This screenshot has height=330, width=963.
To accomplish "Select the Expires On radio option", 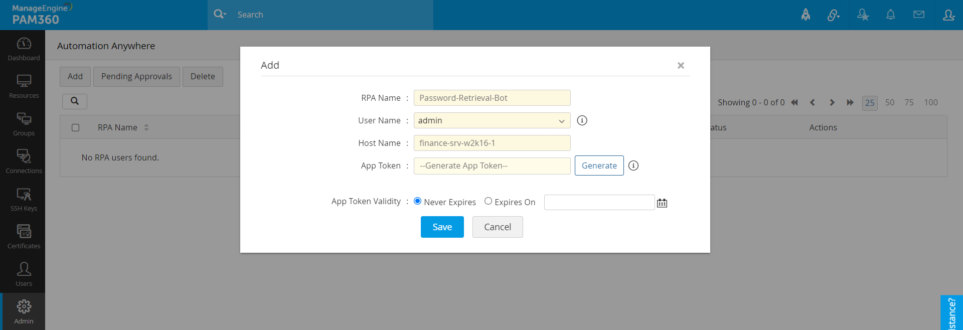I will tap(488, 201).
